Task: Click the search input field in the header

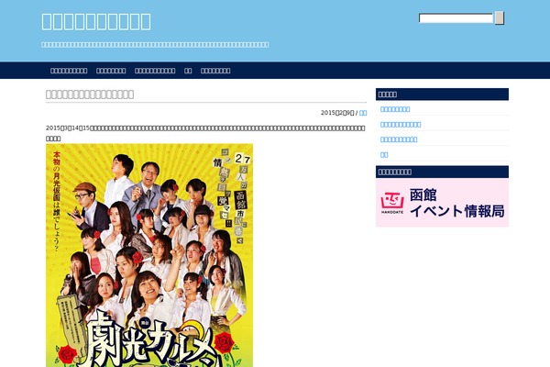Action: click(456, 18)
